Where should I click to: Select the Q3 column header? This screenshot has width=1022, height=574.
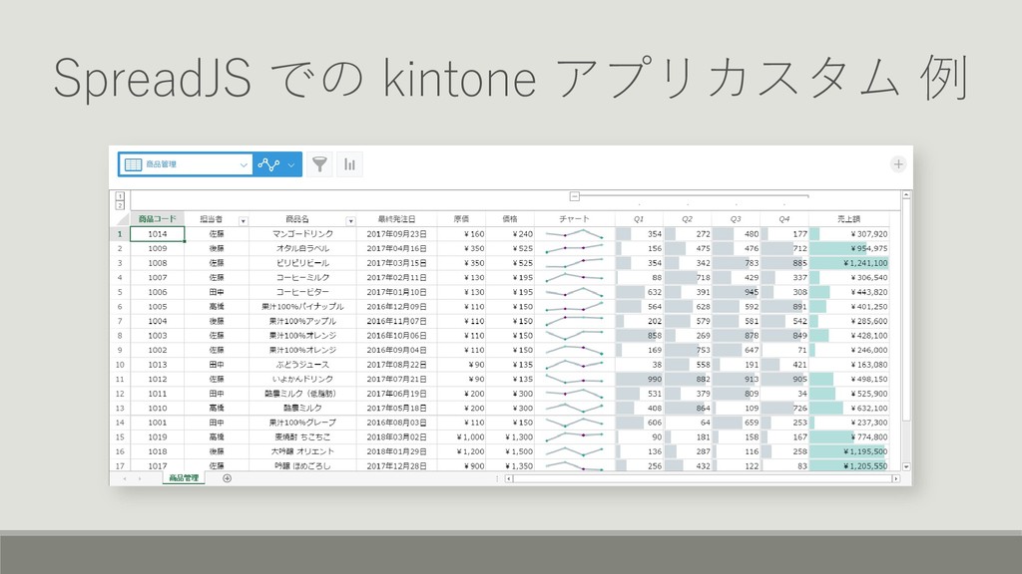pyautogui.click(x=736, y=219)
